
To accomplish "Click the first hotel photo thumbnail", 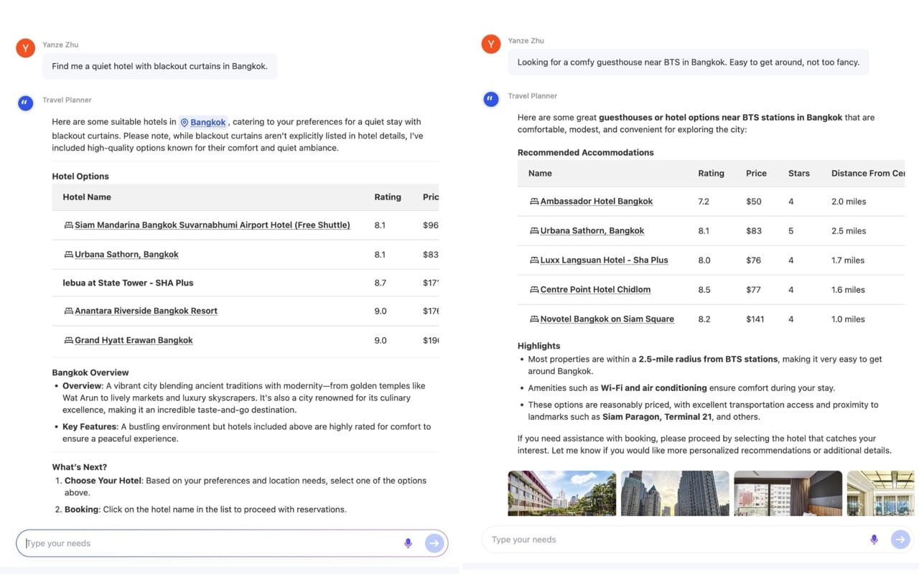I will [561, 493].
